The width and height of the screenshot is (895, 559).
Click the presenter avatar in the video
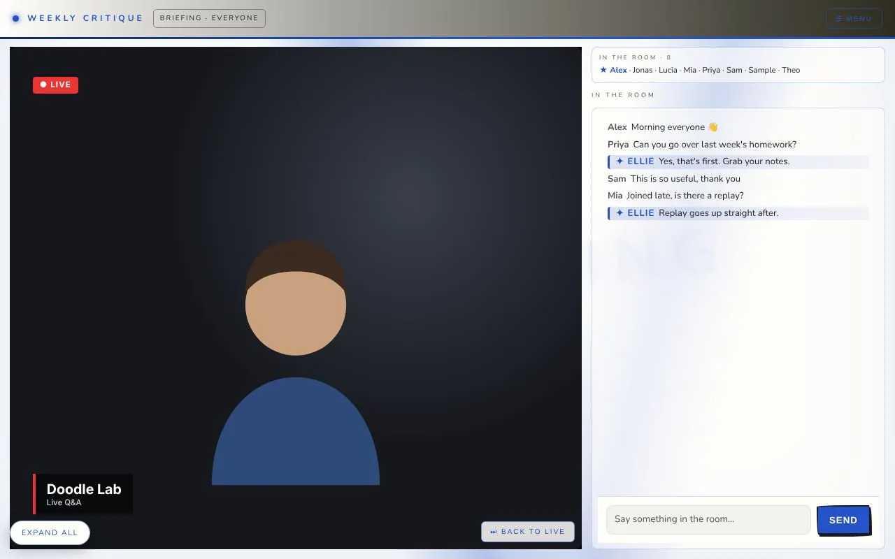tap(296, 363)
